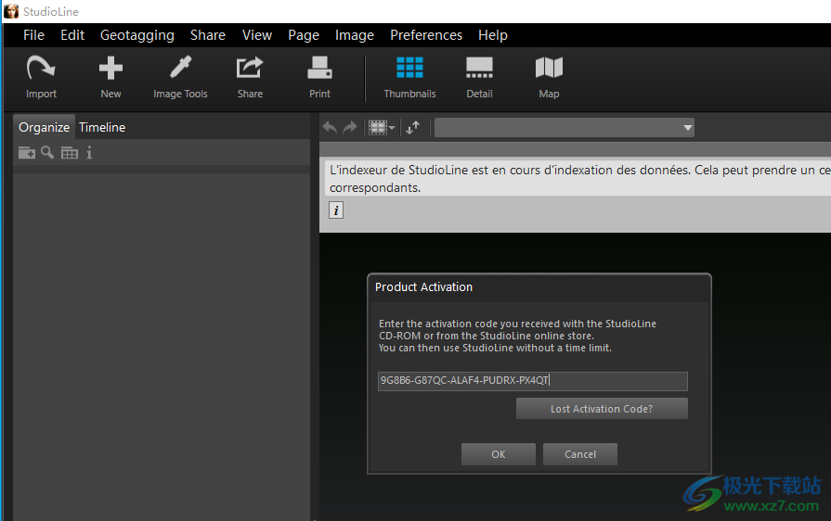Select the Timeline tab
Screen dimensions: 831x521
pos(102,127)
